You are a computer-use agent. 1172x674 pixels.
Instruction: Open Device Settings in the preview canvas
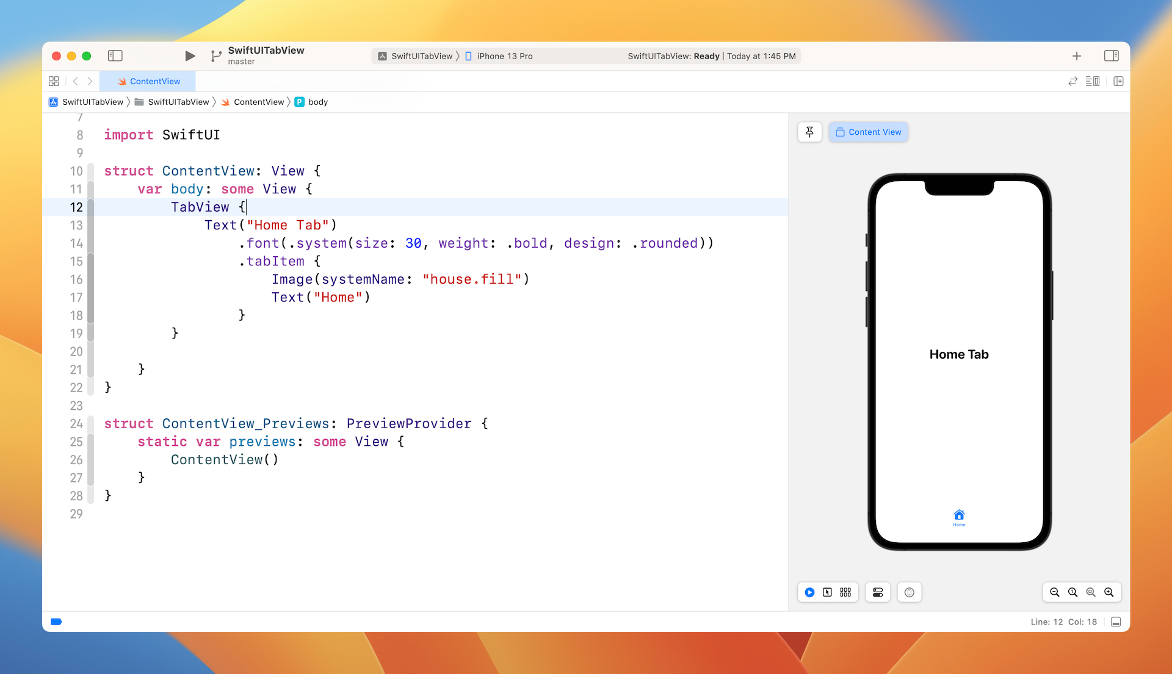click(877, 592)
